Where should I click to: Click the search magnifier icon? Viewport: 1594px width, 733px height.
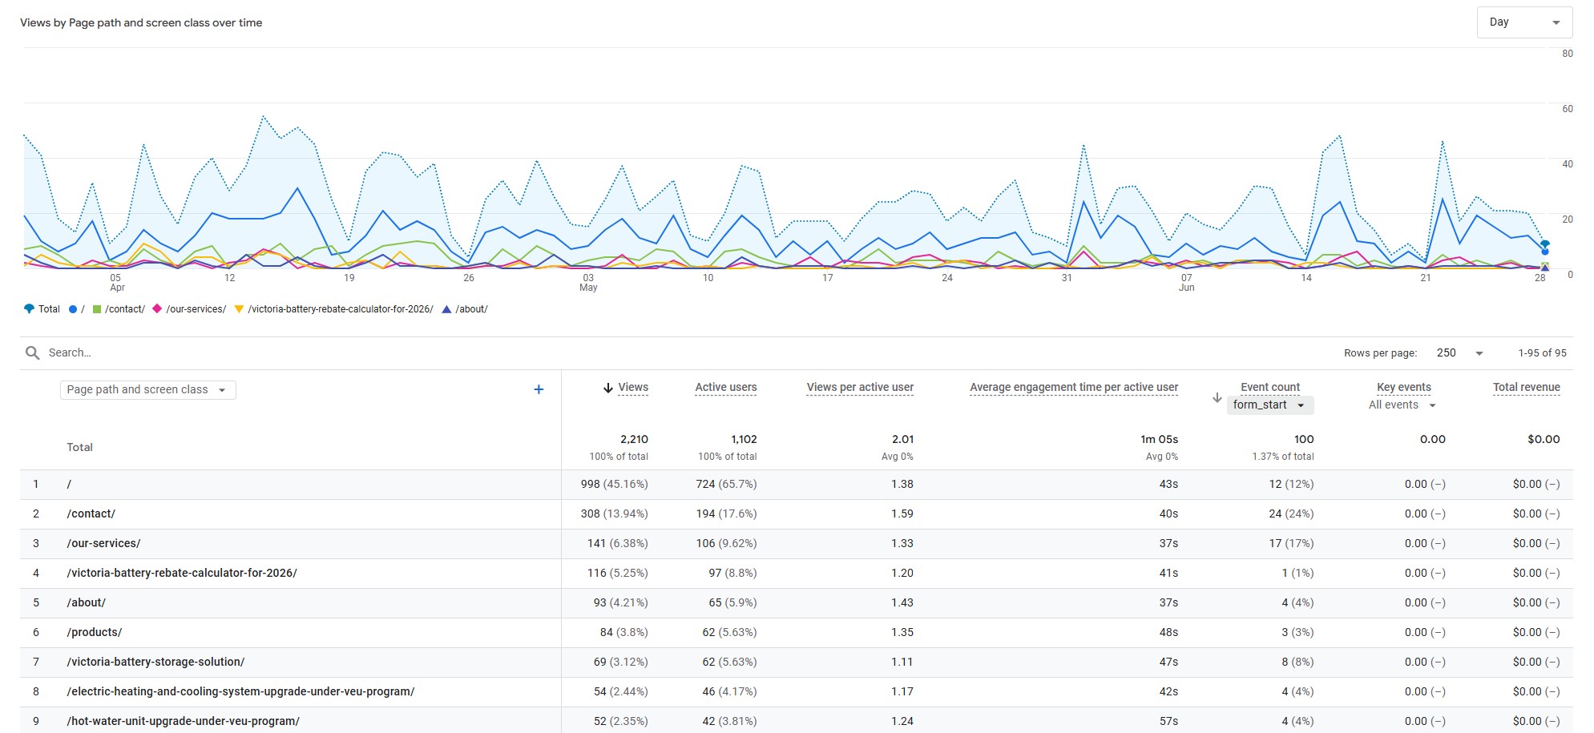[32, 352]
